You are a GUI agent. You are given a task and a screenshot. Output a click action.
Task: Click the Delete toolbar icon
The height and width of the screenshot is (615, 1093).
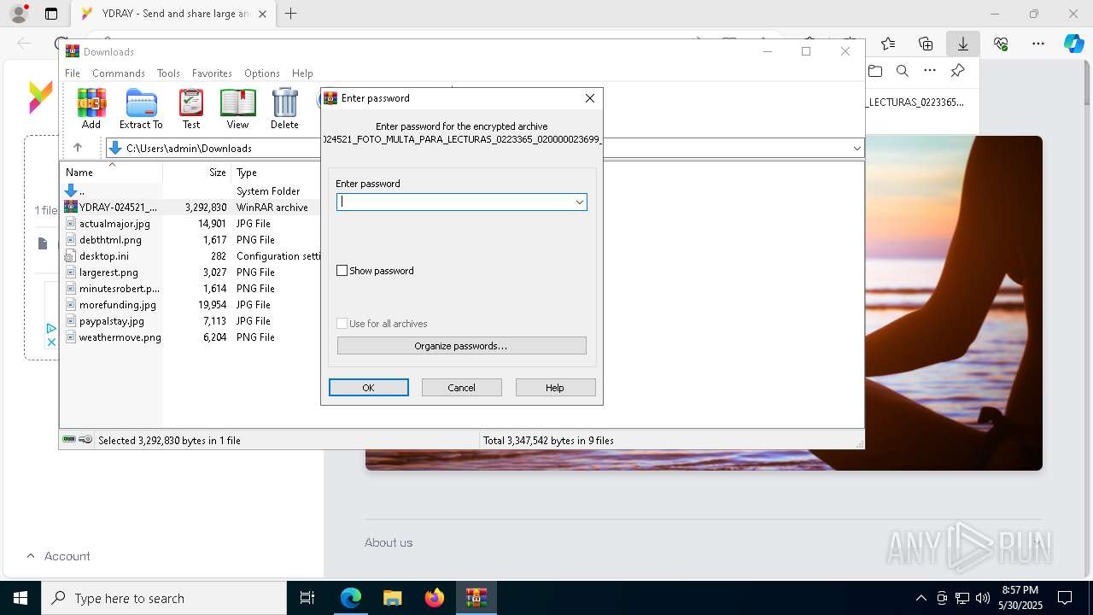(x=284, y=108)
